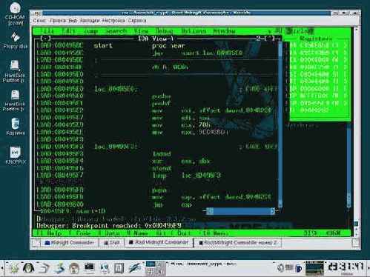This screenshot has height=277, width=370.
Task: Click the IDA View-1 vertical scrollbar
Action: (x=280, y=124)
